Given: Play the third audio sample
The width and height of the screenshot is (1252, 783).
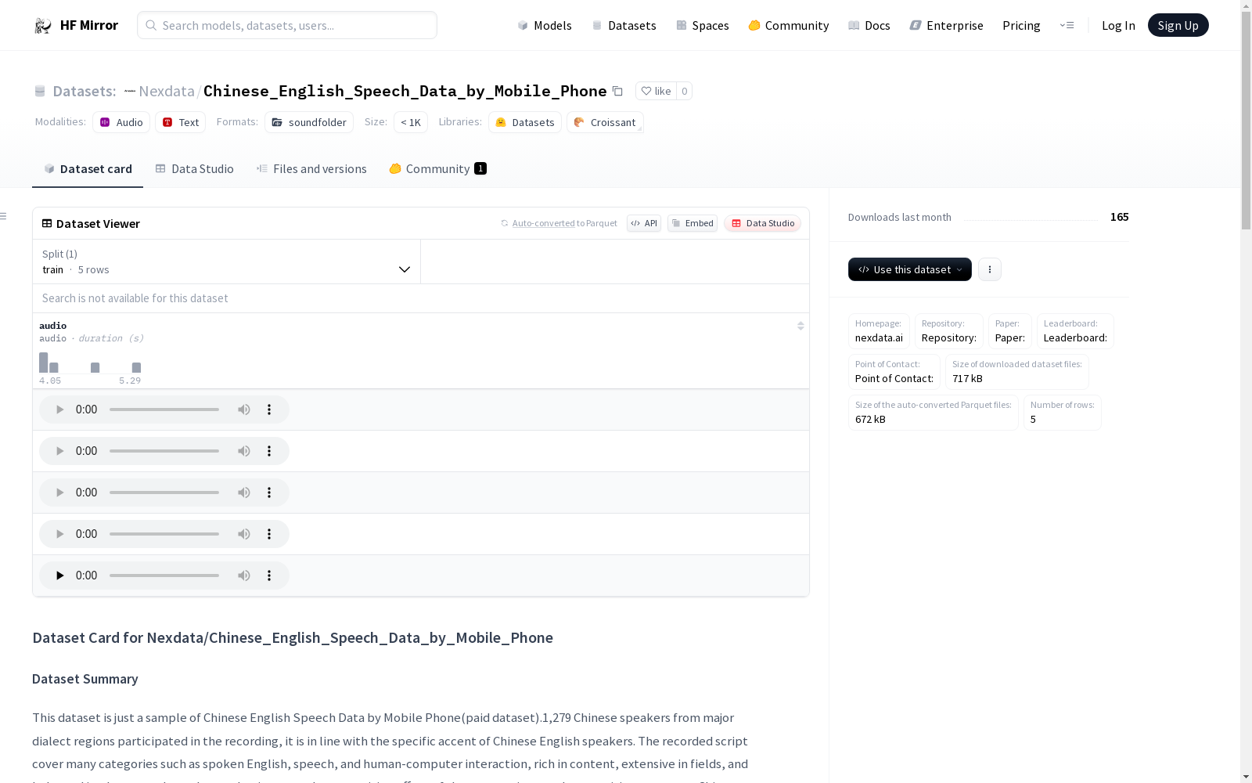Looking at the screenshot, I should point(59,493).
